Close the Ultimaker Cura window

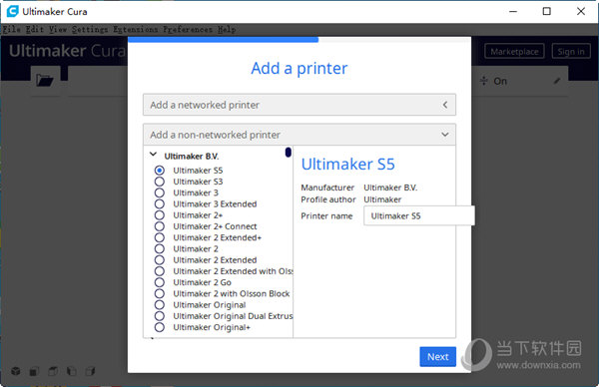581,11
